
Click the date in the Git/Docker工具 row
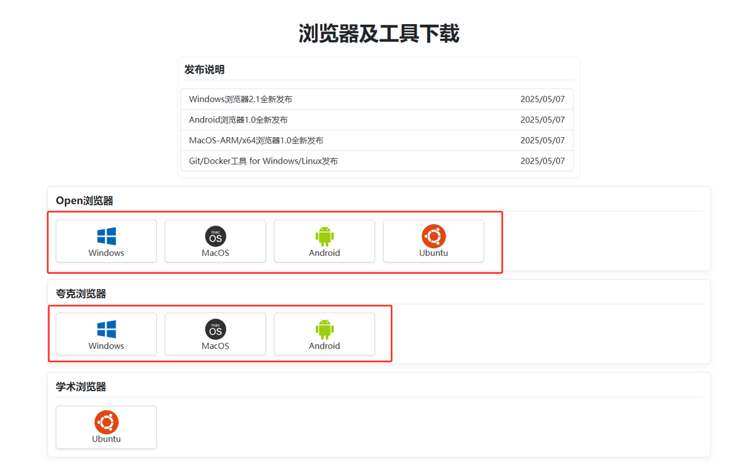tap(543, 161)
